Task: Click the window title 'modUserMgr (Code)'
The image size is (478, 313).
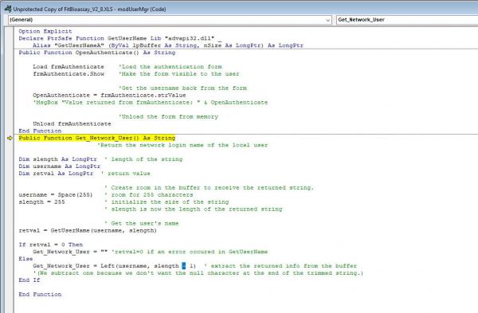Action: (142, 10)
